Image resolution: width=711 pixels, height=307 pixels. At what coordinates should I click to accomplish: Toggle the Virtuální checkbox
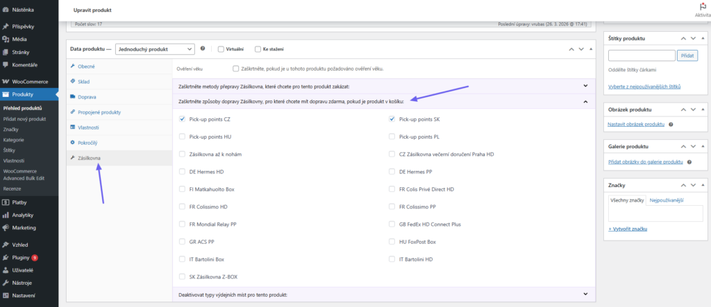tap(221, 49)
